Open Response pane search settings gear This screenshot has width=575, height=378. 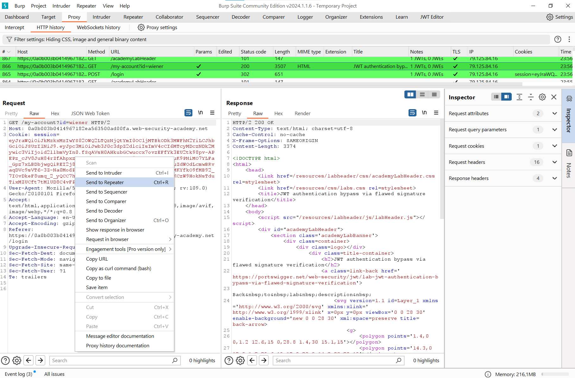click(x=240, y=360)
